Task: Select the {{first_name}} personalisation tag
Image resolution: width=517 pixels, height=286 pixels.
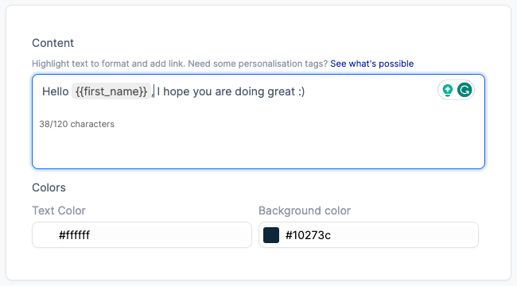Action: point(111,91)
